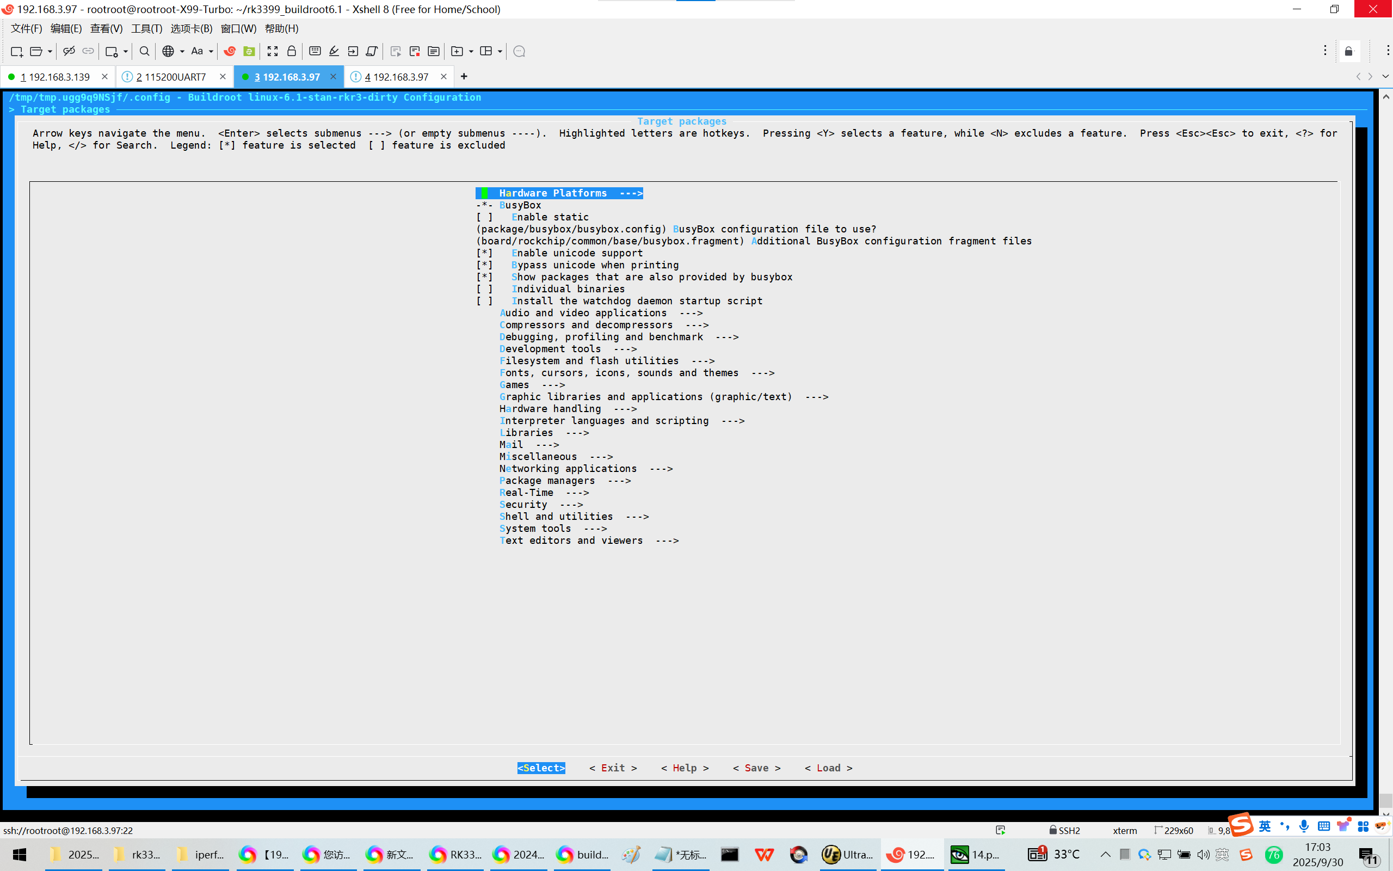Click the speech bubble help icon
1393x871 pixels.
click(519, 51)
